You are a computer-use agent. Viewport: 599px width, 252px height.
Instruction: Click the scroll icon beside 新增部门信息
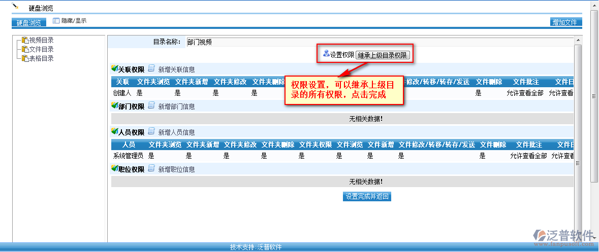[151, 106]
